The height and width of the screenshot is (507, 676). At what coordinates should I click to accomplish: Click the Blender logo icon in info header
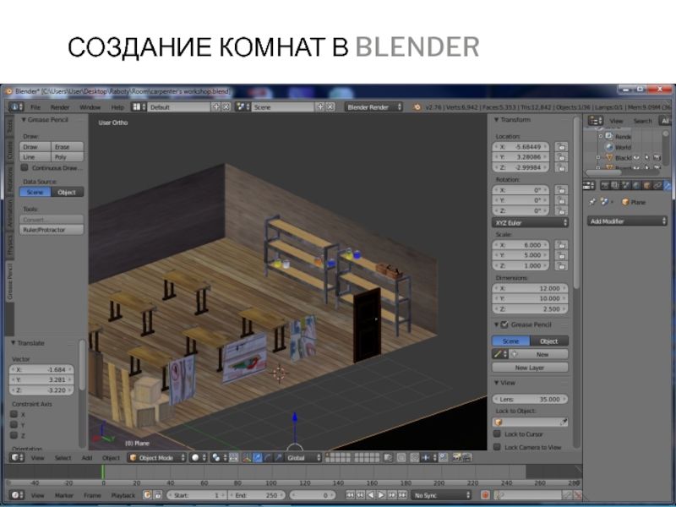coord(417,107)
